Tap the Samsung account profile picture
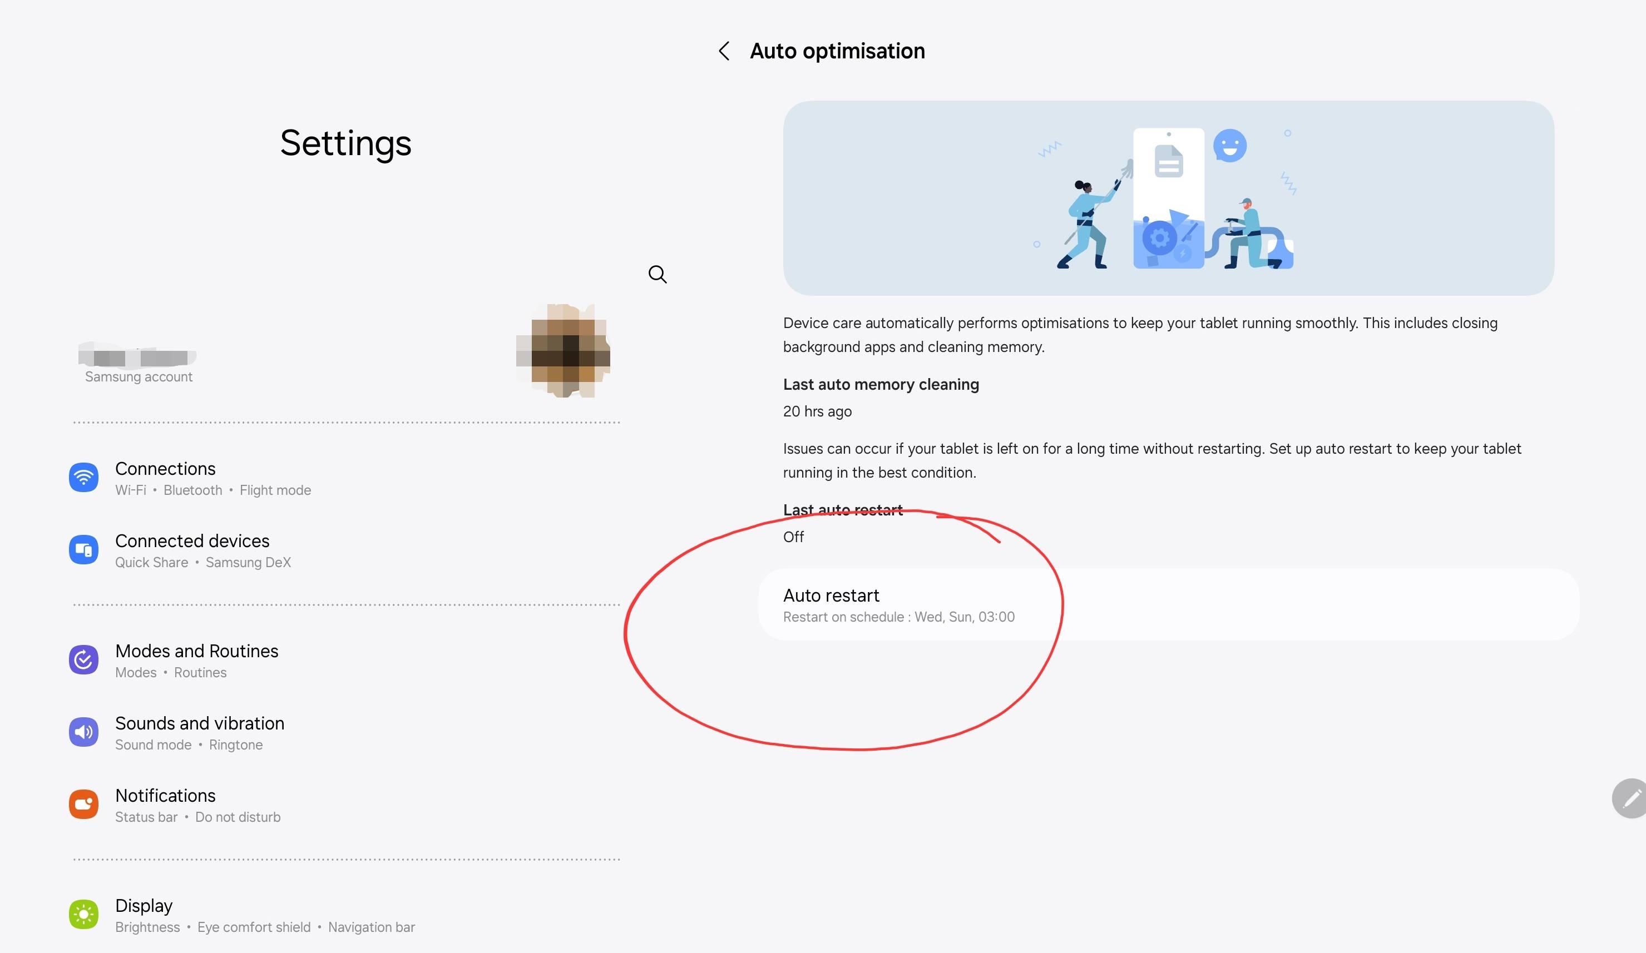 point(564,351)
